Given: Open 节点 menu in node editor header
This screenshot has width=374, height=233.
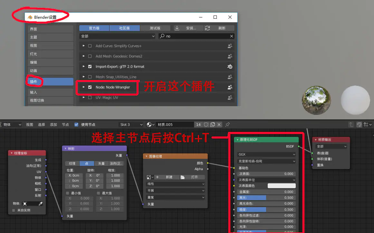Looking at the screenshot, I should pos(65,125).
